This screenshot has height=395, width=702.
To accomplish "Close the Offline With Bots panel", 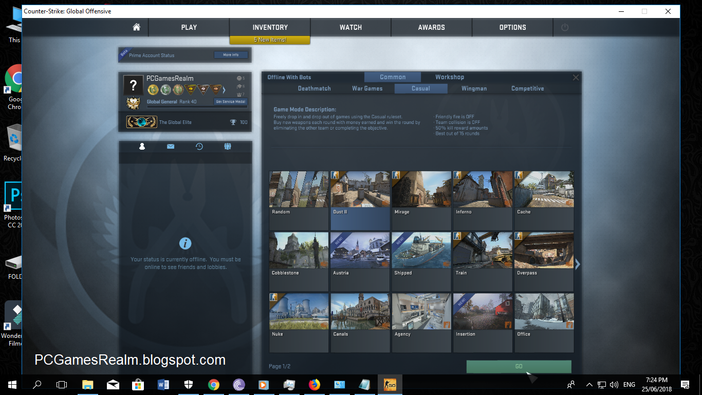I will [576, 77].
